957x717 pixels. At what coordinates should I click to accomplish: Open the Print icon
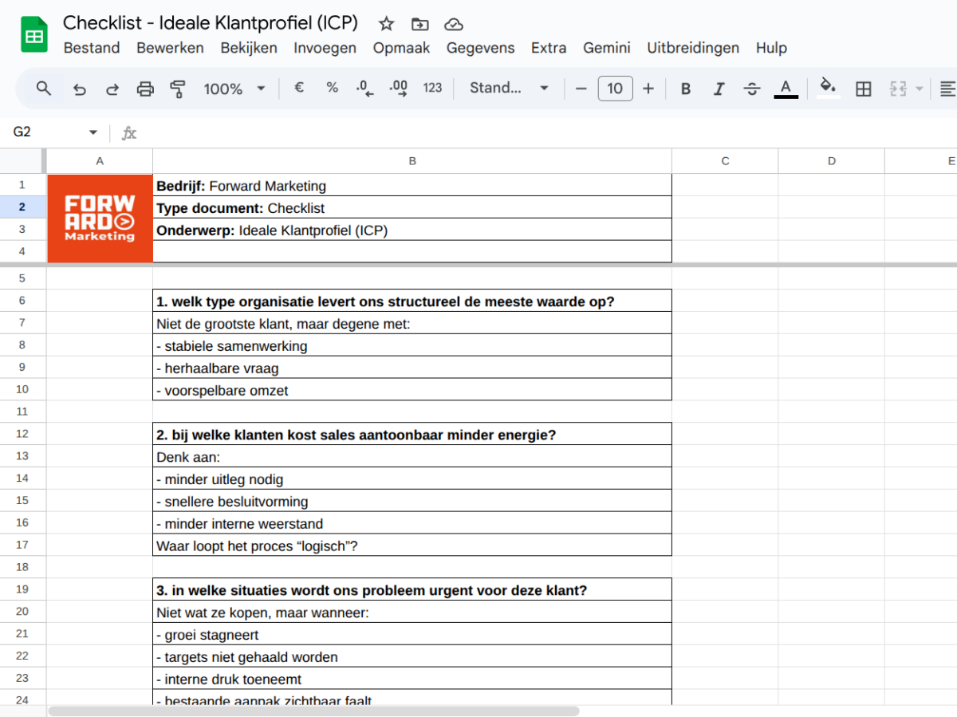click(x=144, y=89)
